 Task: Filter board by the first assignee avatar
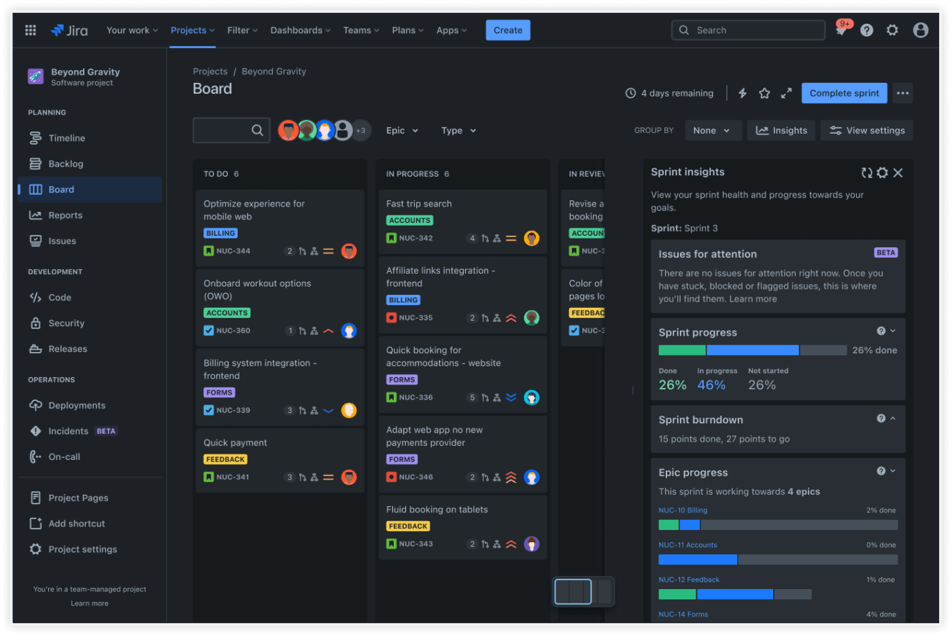(x=288, y=130)
